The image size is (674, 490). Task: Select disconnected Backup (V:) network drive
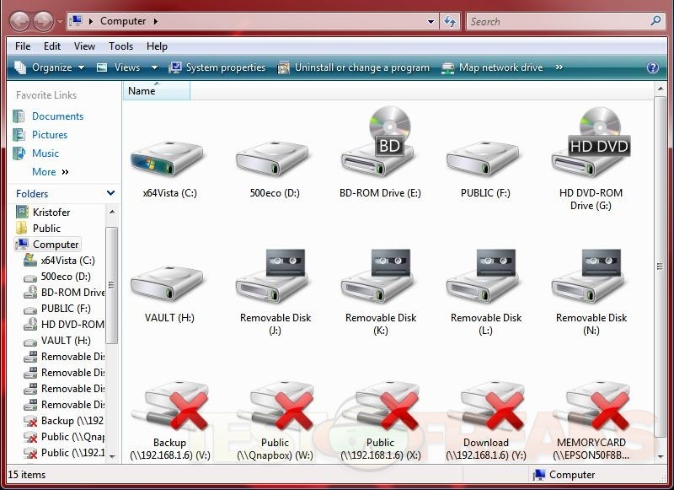(x=168, y=409)
